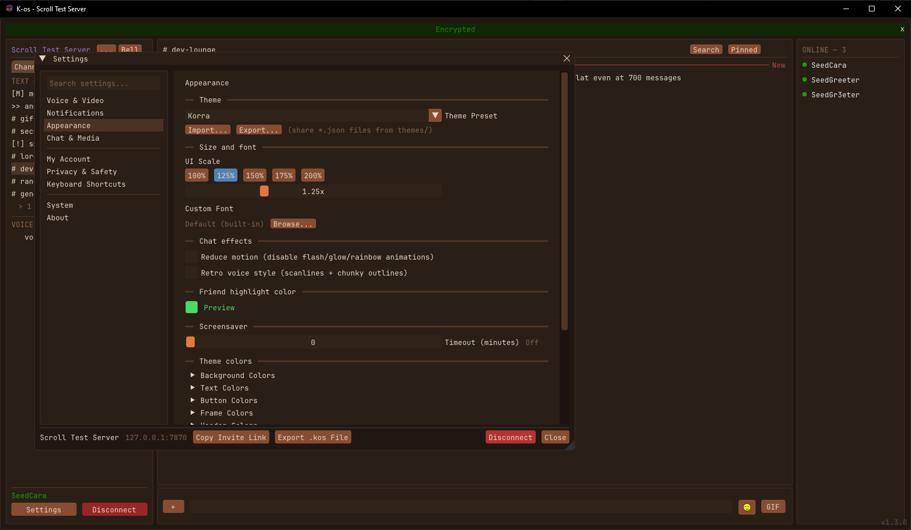Click the UI Scale slider handle
The height and width of the screenshot is (530, 911).
click(264, 191)
